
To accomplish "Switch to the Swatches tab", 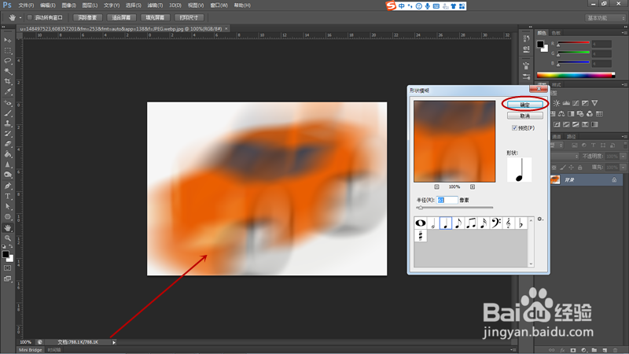I will 556,33.
